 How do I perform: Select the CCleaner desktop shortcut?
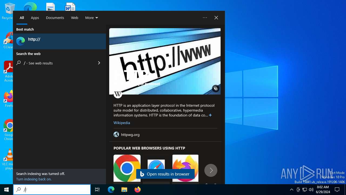[9, 41]
